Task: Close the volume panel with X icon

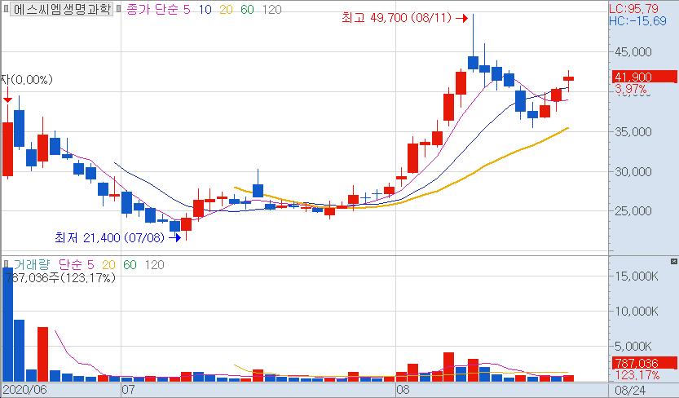Action: (673, 261)
